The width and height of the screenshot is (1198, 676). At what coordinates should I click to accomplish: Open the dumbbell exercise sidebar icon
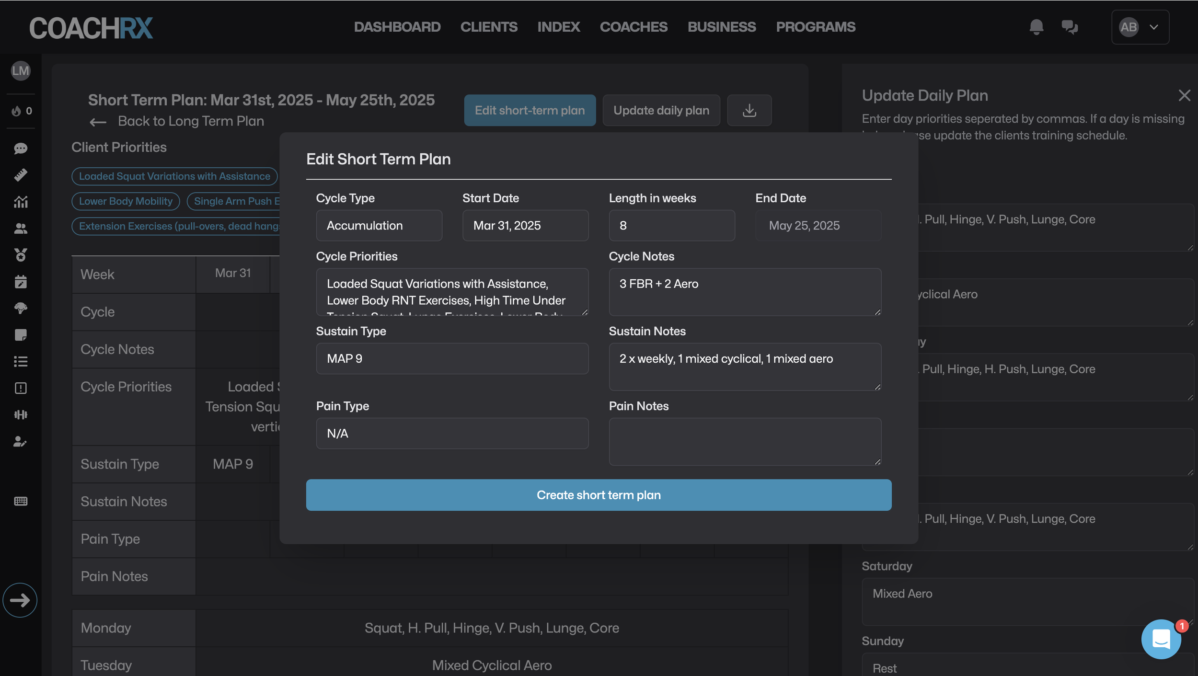click(x=21, y=414)
